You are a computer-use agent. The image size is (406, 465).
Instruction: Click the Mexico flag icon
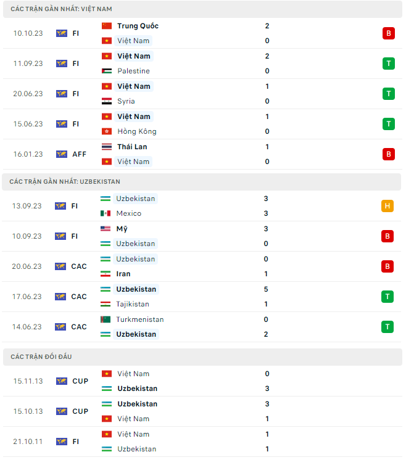[106, 213]
